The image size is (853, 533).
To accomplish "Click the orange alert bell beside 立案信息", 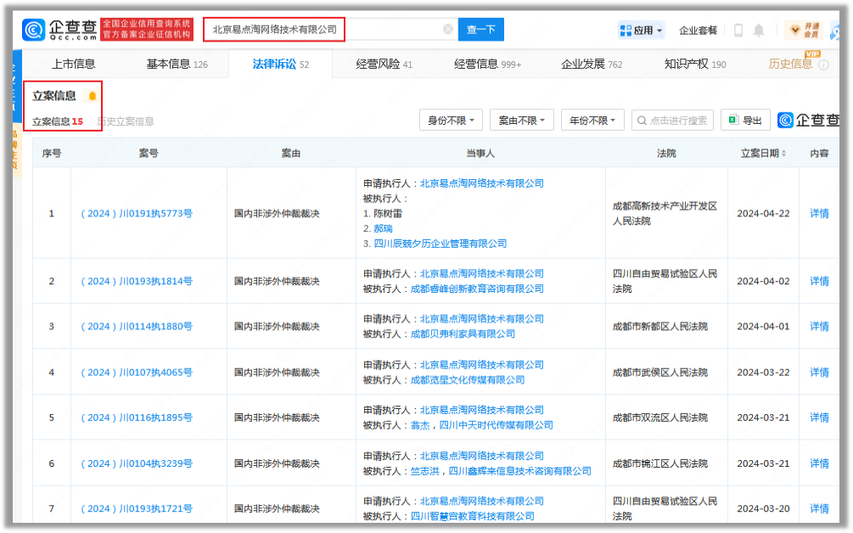I will (x=92, y=96).
